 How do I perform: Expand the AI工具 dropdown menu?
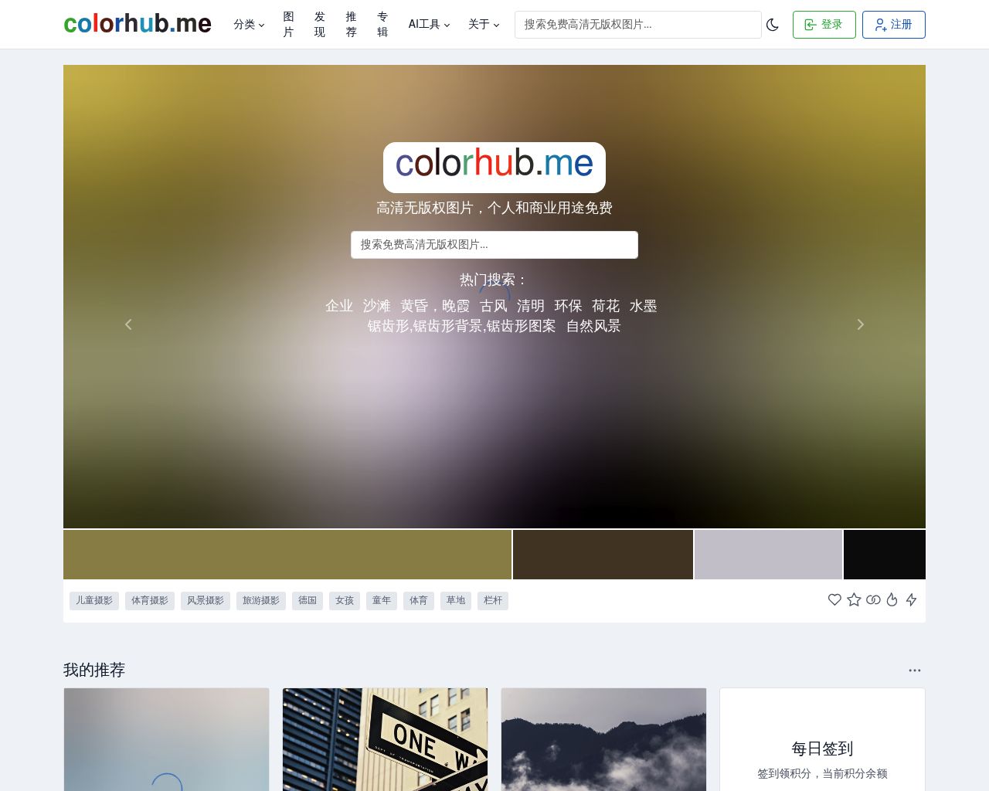[429, 25]
